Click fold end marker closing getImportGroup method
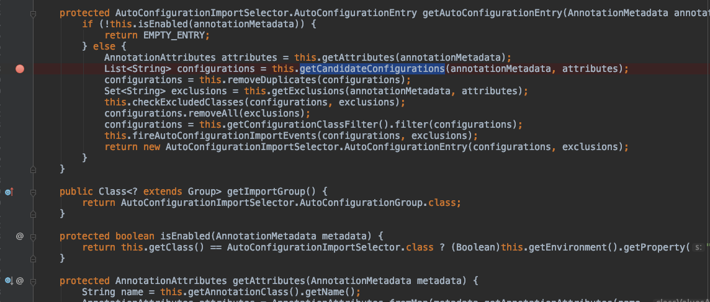 click(33, 214)
